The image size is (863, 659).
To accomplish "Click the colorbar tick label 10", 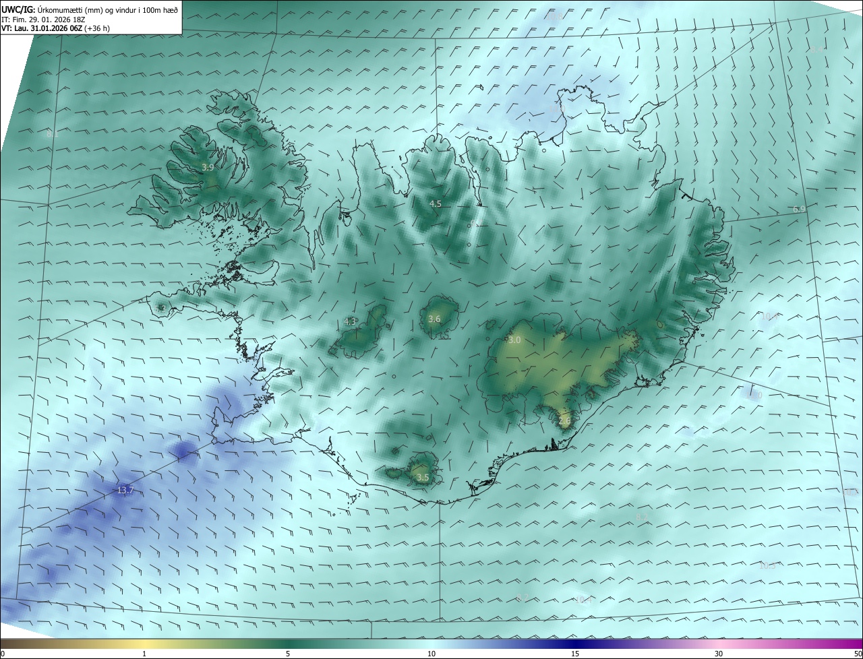I will pos(431,654).
